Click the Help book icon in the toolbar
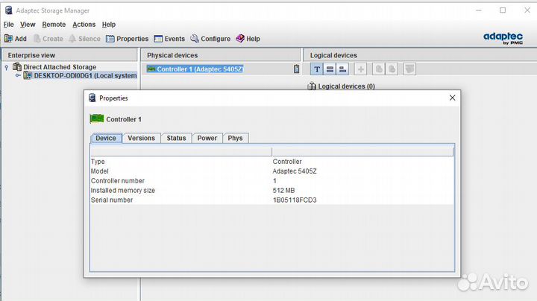 (x=240, y=38)
